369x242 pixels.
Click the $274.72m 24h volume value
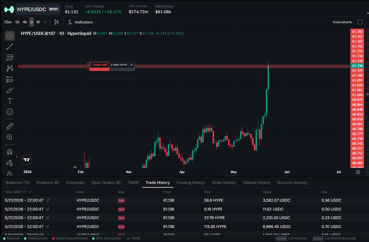click(x=138, y=12)
